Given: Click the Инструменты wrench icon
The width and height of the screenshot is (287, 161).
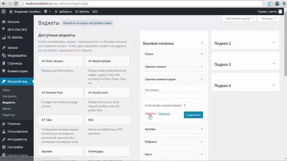Looking at the screenshot, I should click(x=4, y=139).
